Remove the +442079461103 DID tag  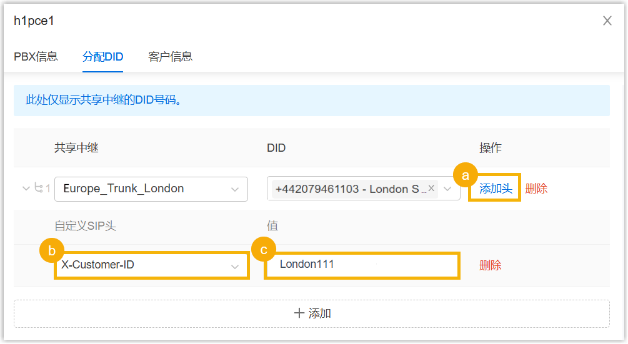click(x=431, y=189)
